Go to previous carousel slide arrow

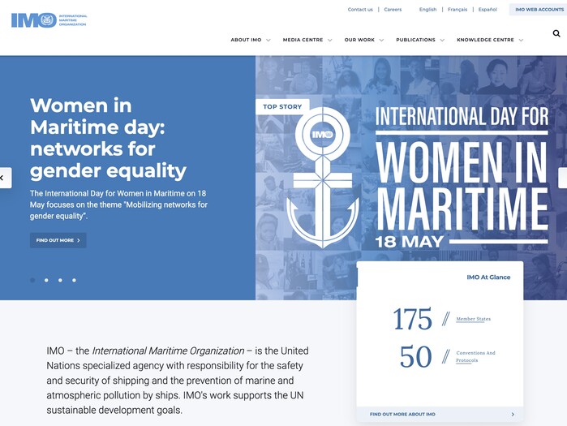pyautogui.click(x=4, y=178)
